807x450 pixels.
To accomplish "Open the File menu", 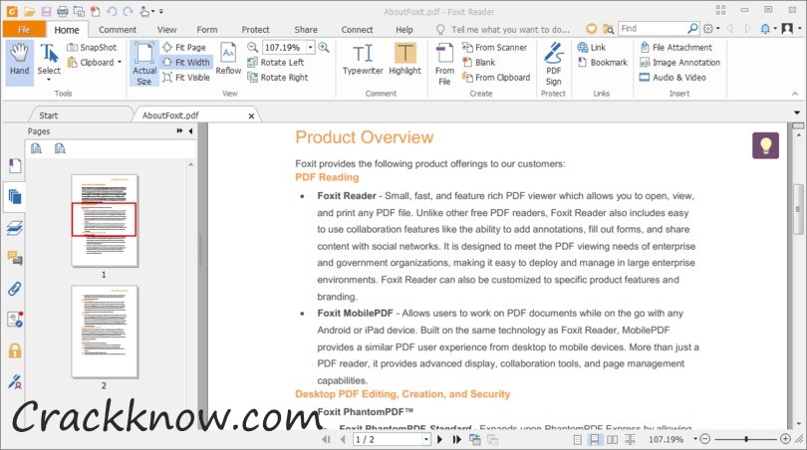I will coord(24,29).
